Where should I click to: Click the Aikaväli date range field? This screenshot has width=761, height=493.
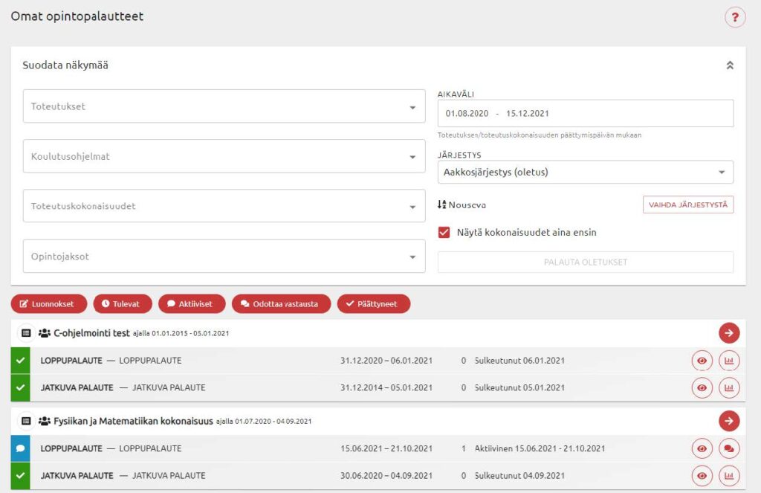[585, 114]
